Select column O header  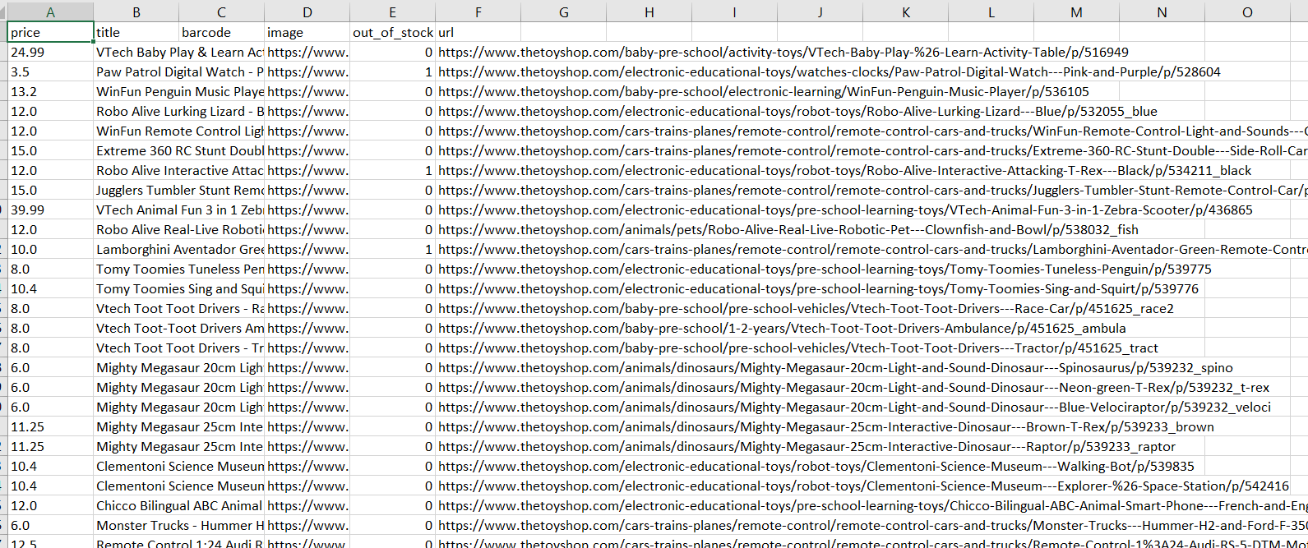click(1248, 12)
